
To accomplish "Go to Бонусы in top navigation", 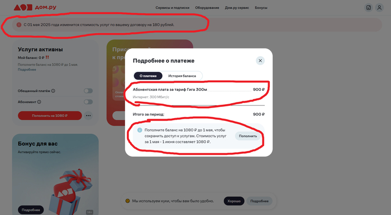I will (x=261, y=8).
